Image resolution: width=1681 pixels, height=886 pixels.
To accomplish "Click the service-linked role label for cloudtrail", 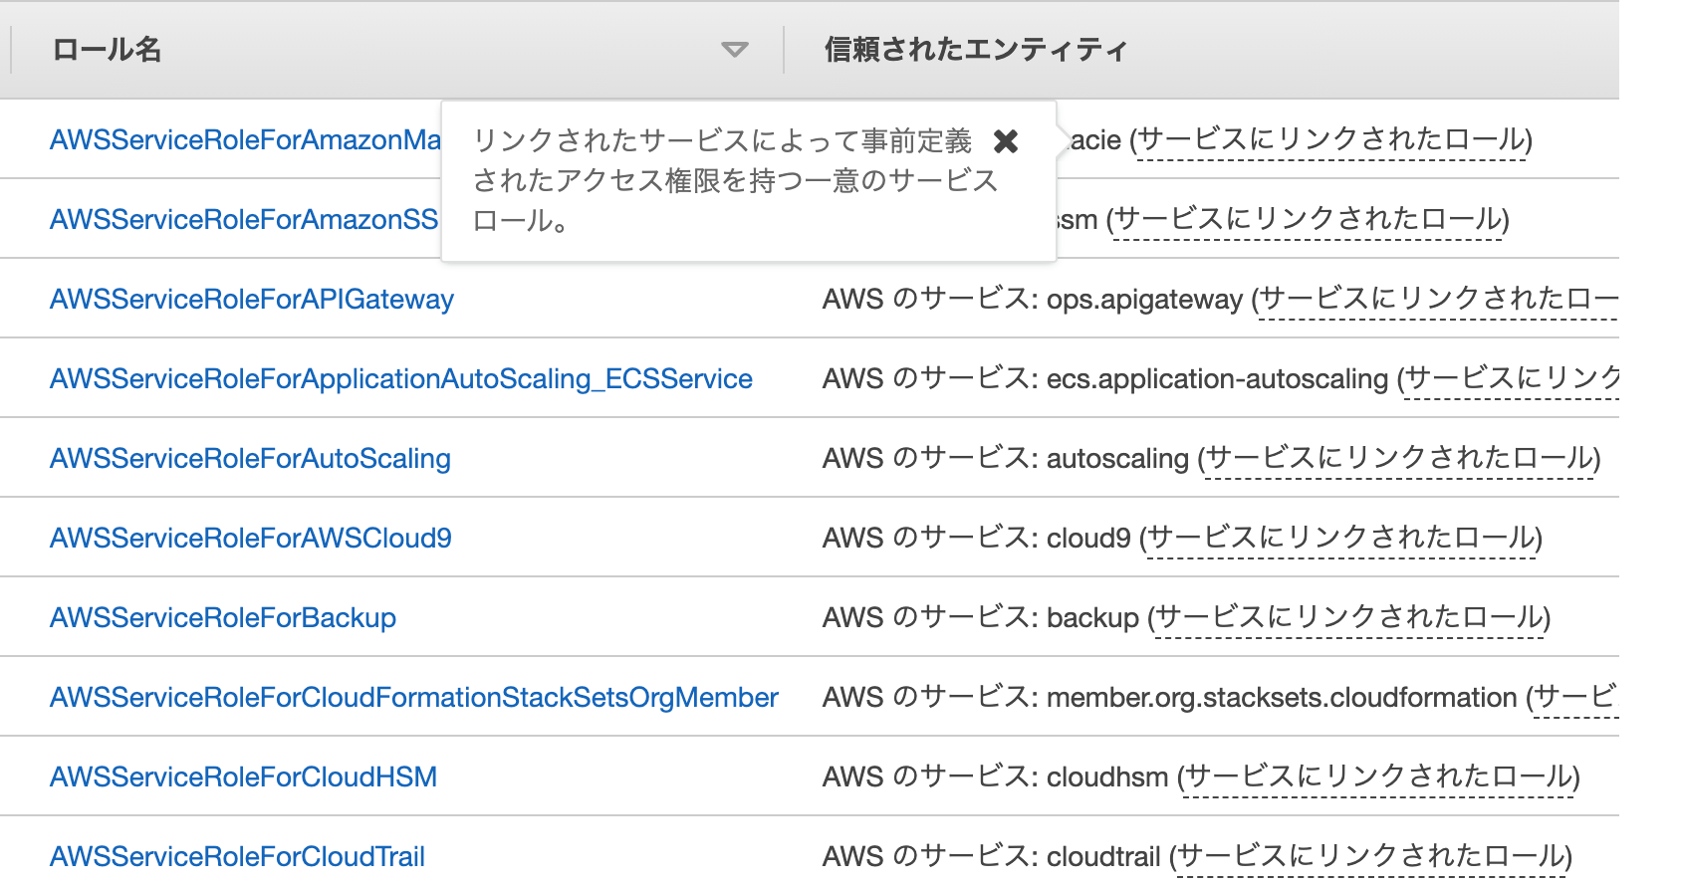I will (1370, 856).
